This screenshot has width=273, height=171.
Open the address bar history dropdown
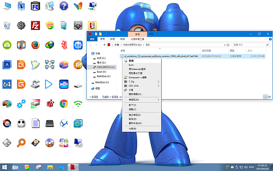224,45
